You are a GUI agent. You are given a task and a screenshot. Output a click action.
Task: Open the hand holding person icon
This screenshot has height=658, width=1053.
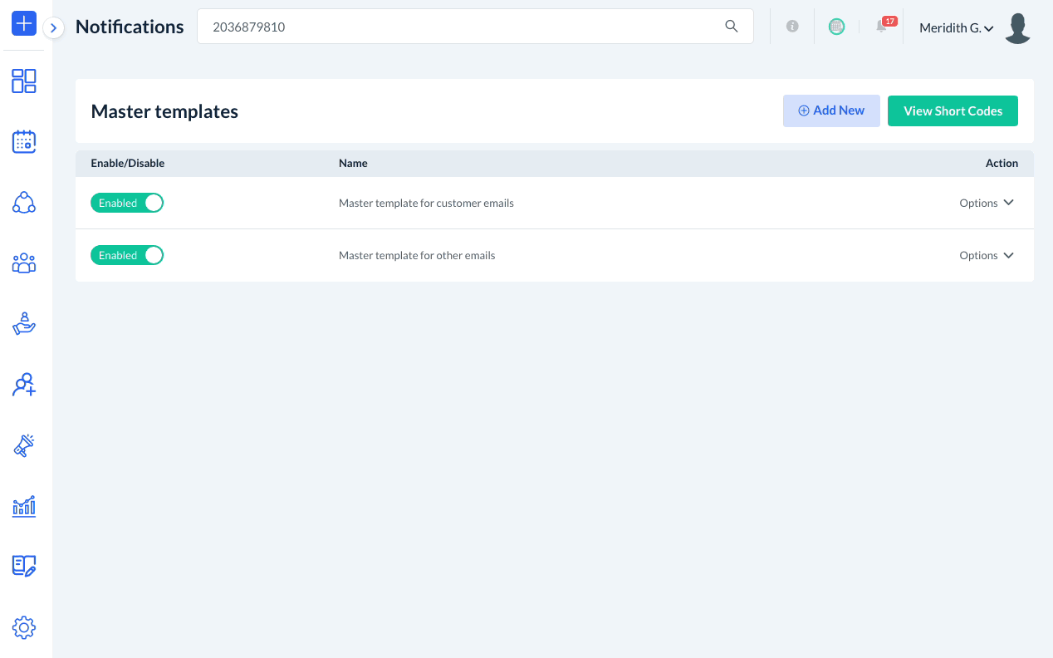pos(24,324)
